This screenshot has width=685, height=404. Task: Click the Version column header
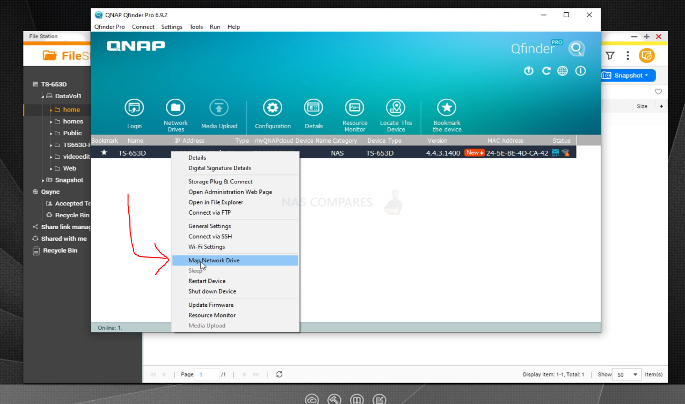pos(438,141)
